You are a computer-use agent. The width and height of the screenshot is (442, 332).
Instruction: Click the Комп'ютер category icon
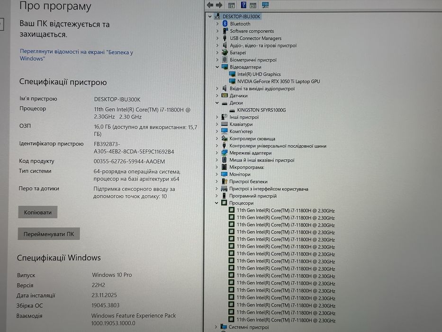pyautogui.click(x=225, y=131)
